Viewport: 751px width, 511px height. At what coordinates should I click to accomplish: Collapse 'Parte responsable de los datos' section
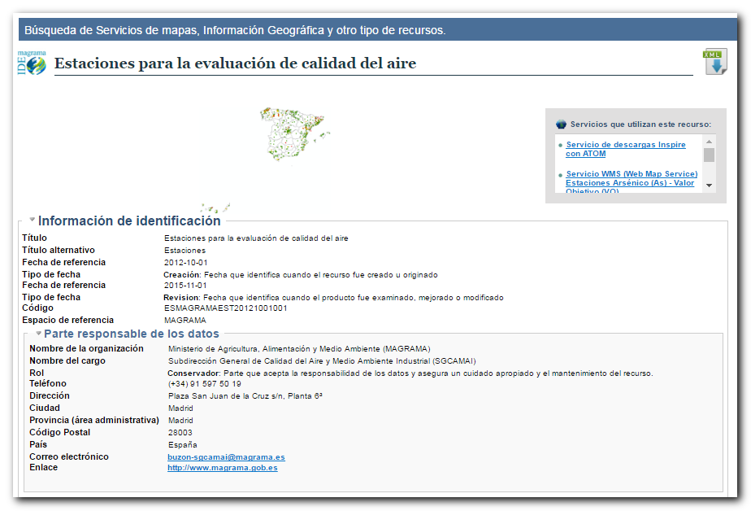point(38,333)
